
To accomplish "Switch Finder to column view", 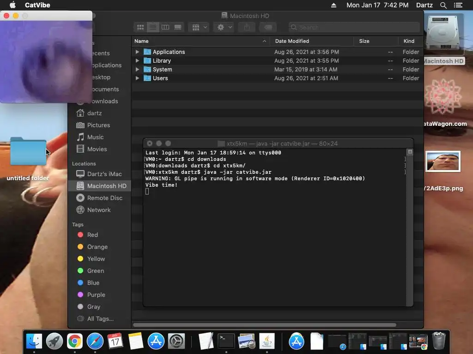I will coord(165,27).
